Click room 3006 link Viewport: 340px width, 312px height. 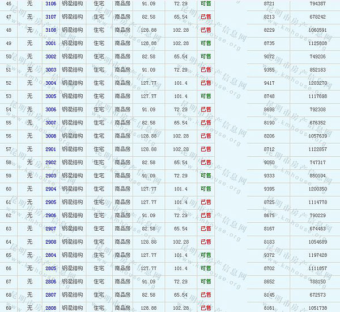(50, 110)
